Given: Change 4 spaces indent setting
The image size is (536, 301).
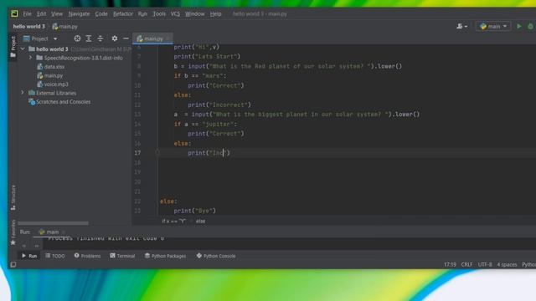Looking at the screenshot, I should (x=507, y=264).
